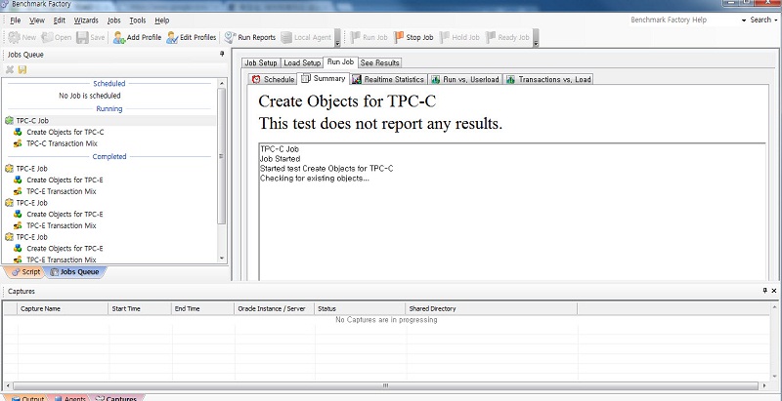
Task: Expand the main toolbar overflow arrow
Action: (337, 39)
